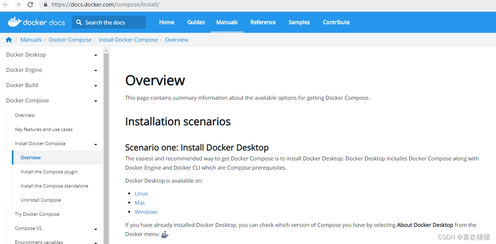Expand the Docker Engine sidebar section
Image resolution: width=496 pixels, height=244 pixels.
pyautogui.click(x=96, y=71)
